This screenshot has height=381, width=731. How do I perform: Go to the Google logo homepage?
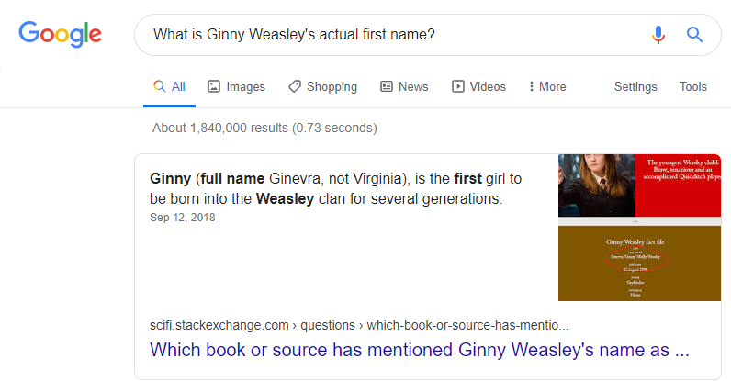[61, 36]
